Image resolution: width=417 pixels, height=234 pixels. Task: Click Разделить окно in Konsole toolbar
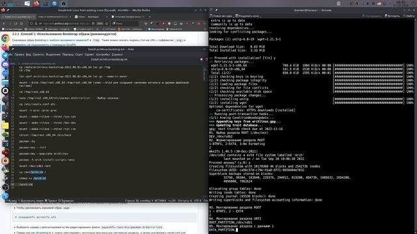coord(248,16)
